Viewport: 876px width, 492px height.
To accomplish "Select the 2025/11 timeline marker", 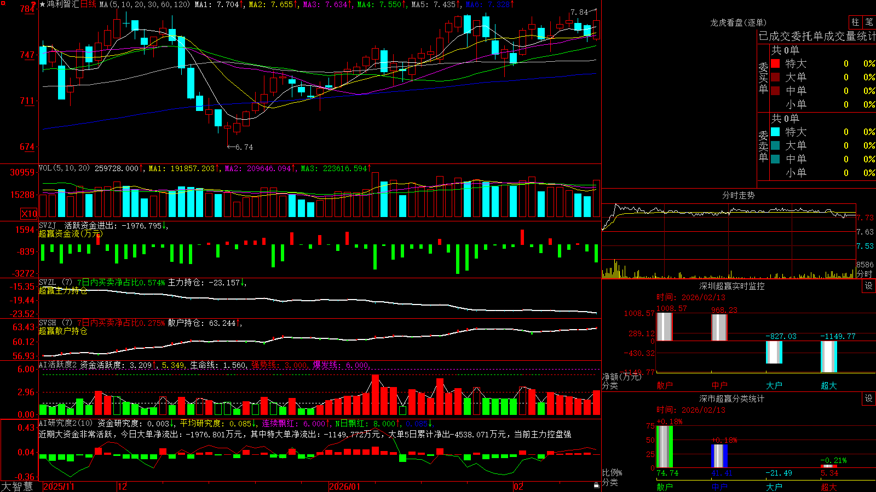I will 59,487.
